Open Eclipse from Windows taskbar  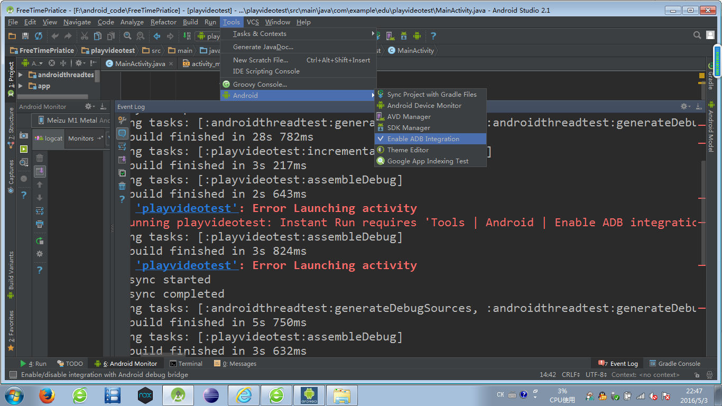211,395
